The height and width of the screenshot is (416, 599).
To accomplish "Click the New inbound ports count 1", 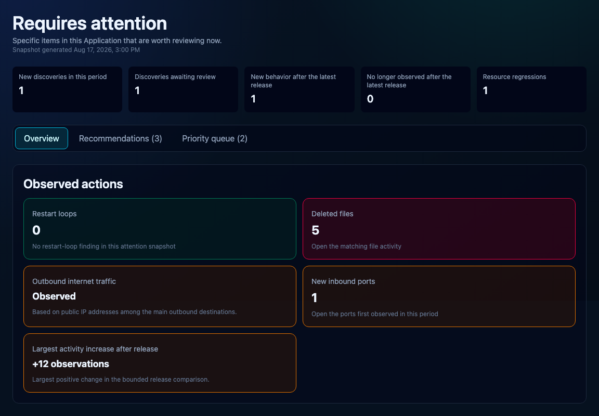I will tap(315, 298).
